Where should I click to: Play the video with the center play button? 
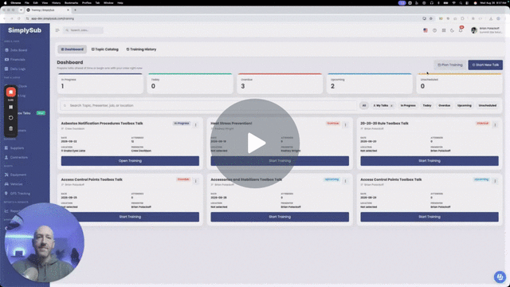[x=255, y=143]
